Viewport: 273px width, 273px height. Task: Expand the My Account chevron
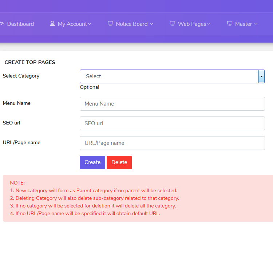click(x=90, y=24)
